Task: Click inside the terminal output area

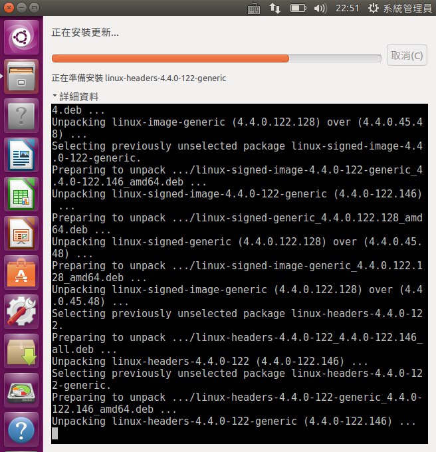Action: click(239, 274)
